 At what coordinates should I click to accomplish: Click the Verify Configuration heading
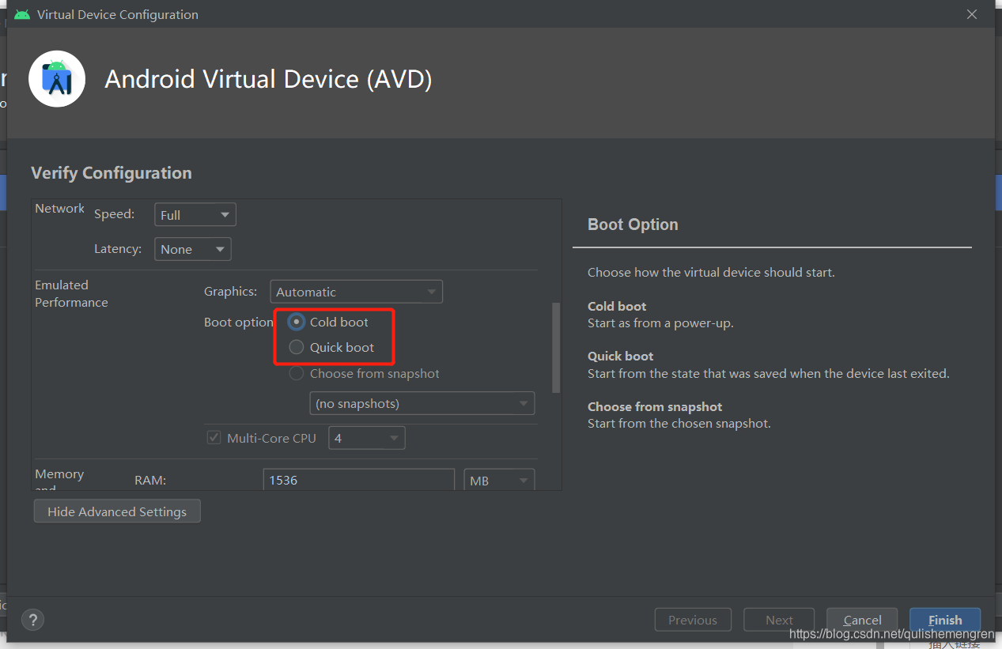112,173
